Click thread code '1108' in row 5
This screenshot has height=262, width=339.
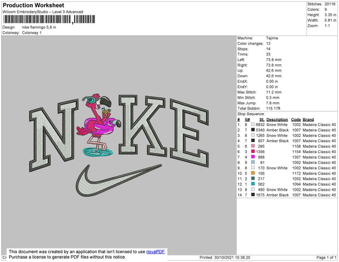(x=297, y=146)
